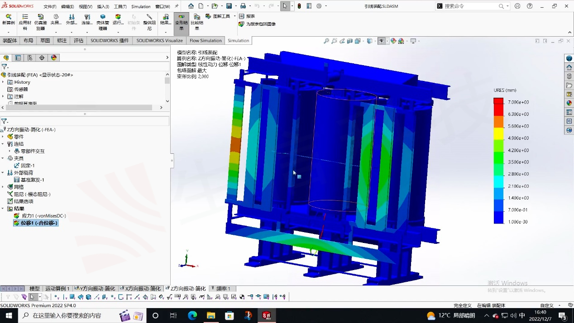Click the Home icon in top toolbar

point(191,6)
